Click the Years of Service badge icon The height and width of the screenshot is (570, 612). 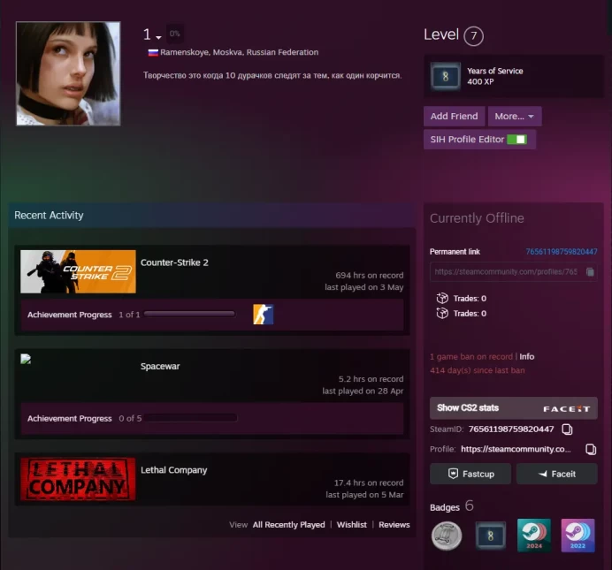[446, 76]
